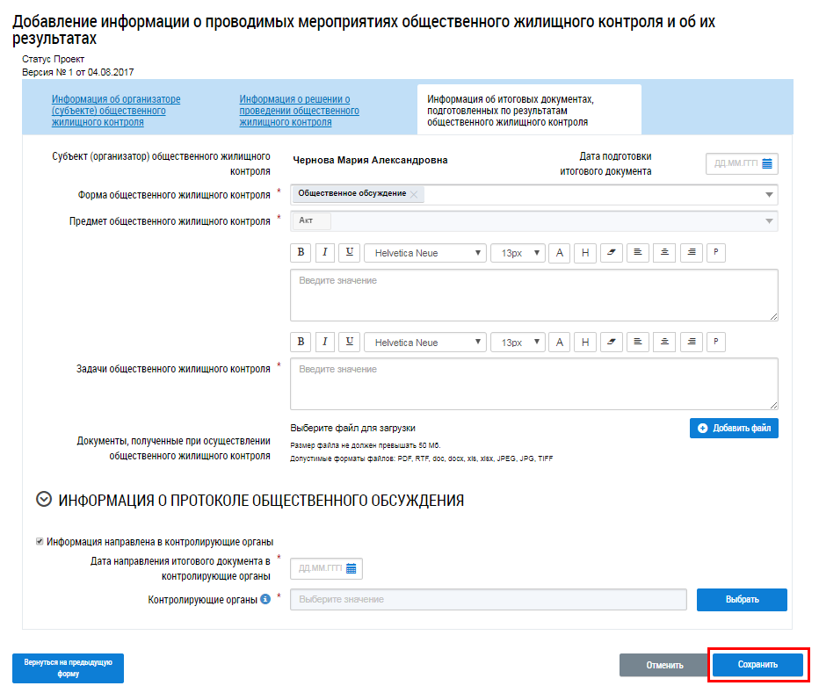Focus the date field for Дата направления итогового документа
This screenshot has width=819, height=693.
coord(326,568)
